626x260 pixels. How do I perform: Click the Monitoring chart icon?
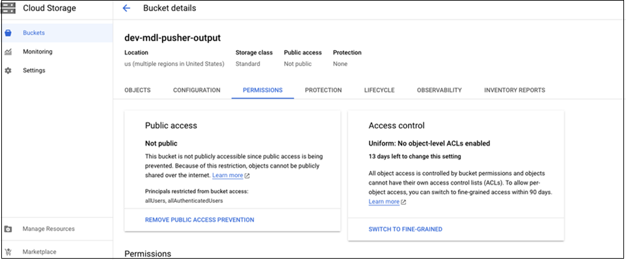click(x=8, y=52)
